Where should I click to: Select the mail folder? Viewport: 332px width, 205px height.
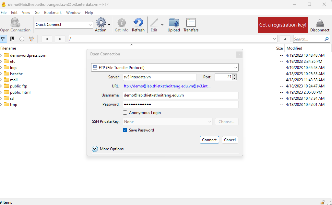(x=14, y=80)
